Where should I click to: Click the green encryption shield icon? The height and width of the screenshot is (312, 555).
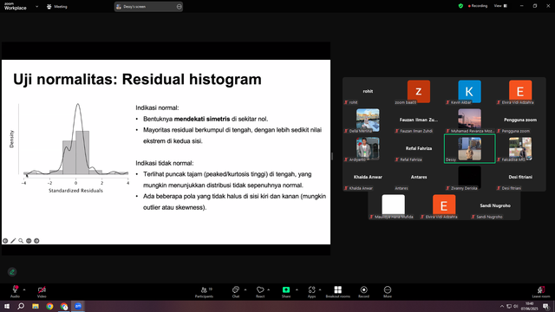pos(460,6)
